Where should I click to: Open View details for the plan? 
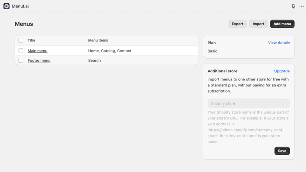tap(279, 43)
